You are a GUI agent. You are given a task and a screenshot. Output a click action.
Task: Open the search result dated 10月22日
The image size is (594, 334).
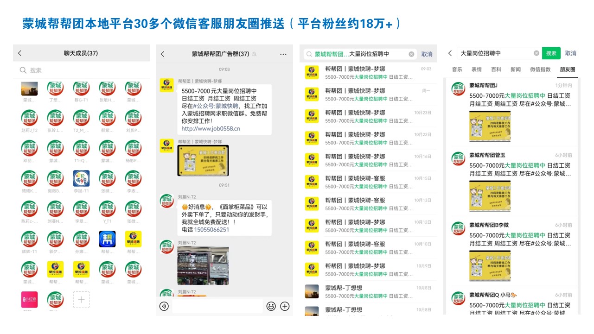pyautogui.click(x=368, y=138)
